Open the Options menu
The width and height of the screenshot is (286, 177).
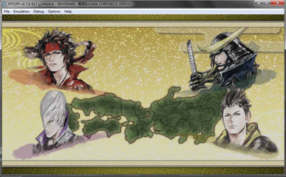click(x=54, y=11)
